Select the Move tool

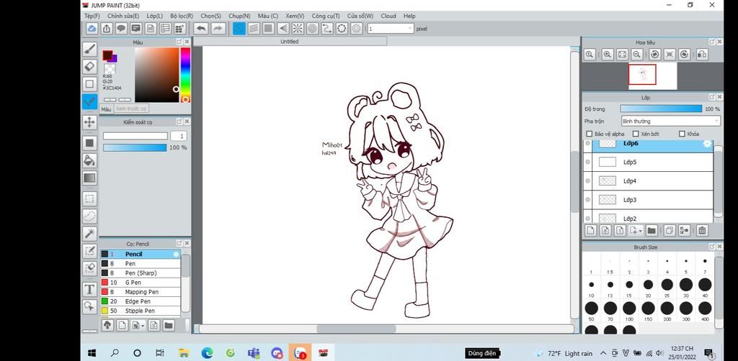tap(89, 122)
